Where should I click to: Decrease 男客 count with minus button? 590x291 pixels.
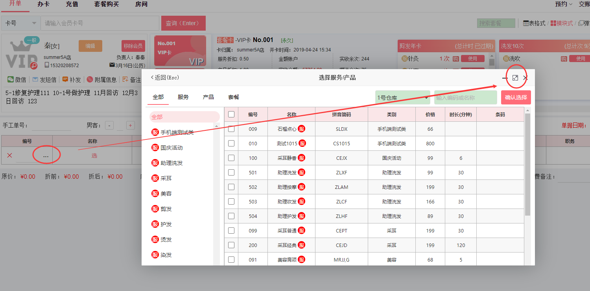tap(109, 126)
